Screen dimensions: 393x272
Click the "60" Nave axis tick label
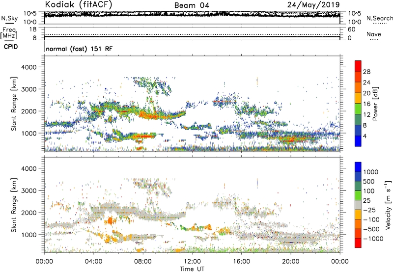pos(351,29)
